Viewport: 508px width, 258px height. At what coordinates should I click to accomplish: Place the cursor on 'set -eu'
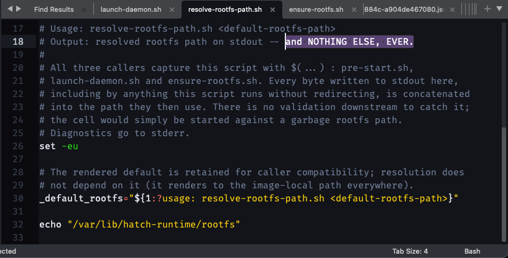(58, 146)
